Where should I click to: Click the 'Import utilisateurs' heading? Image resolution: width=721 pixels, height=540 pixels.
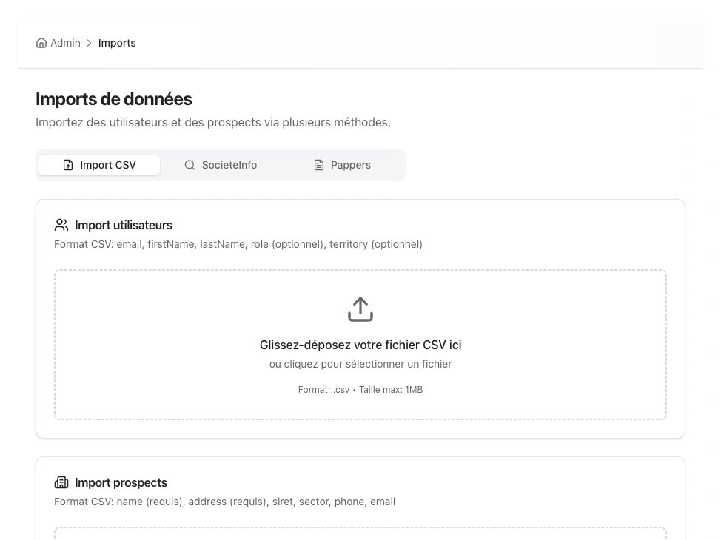click(x=124, y=225)
